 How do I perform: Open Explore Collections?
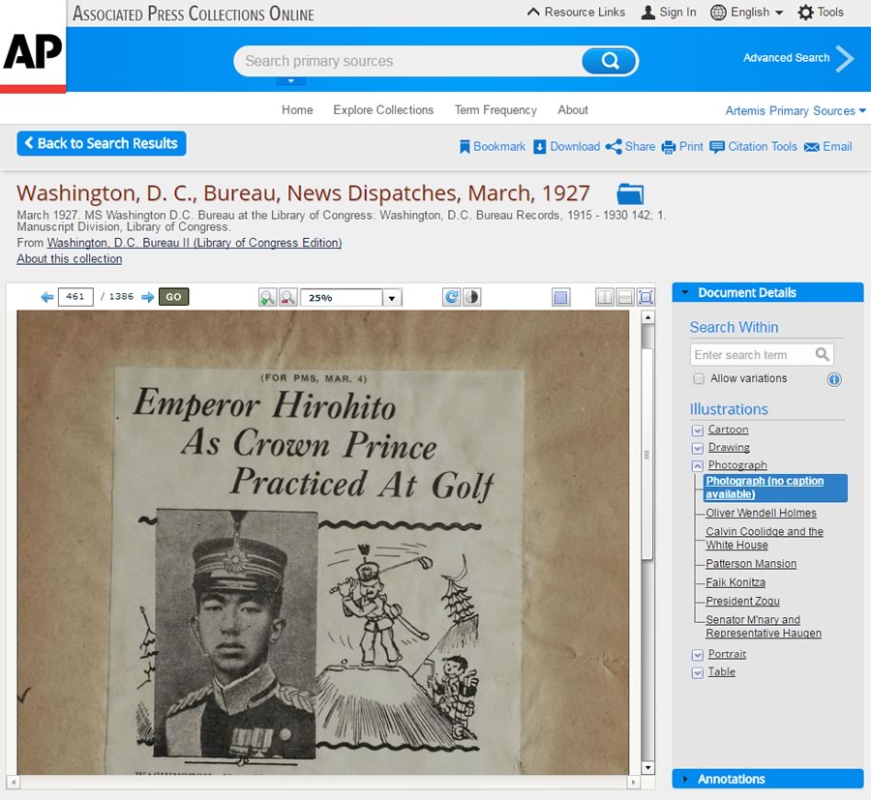tap(383, 110)
